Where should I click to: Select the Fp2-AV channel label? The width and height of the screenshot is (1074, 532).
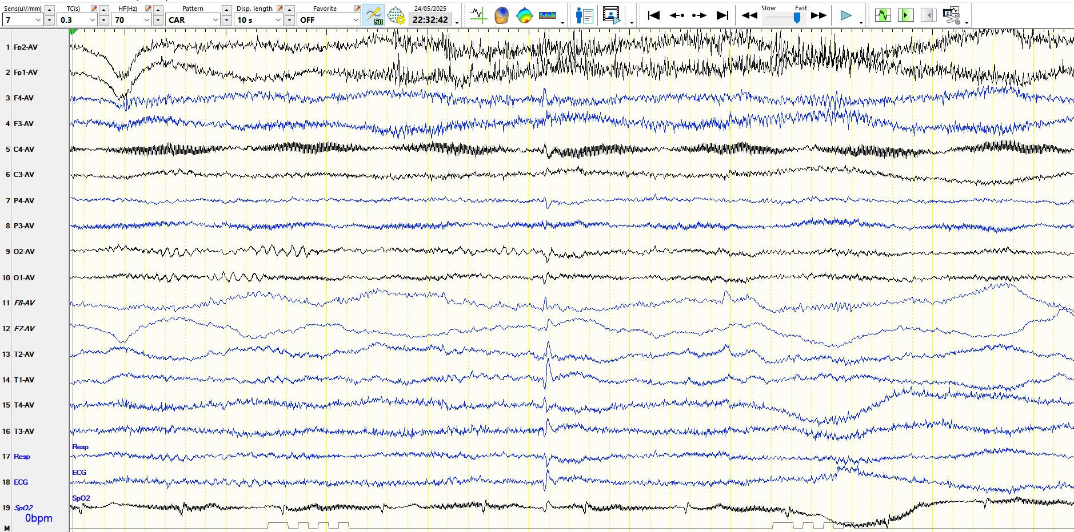(26, 47)
